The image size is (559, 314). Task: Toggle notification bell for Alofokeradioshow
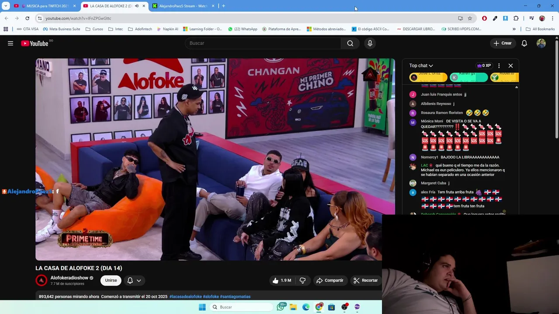134,280
